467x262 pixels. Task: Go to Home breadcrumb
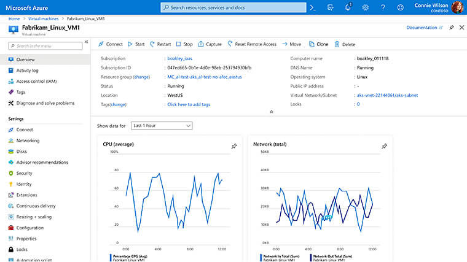pyautogui.click(x=14, y=19)
